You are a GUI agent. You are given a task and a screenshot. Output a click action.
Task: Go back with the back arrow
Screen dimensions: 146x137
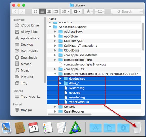pyautogui.click(x=15, y=11)
